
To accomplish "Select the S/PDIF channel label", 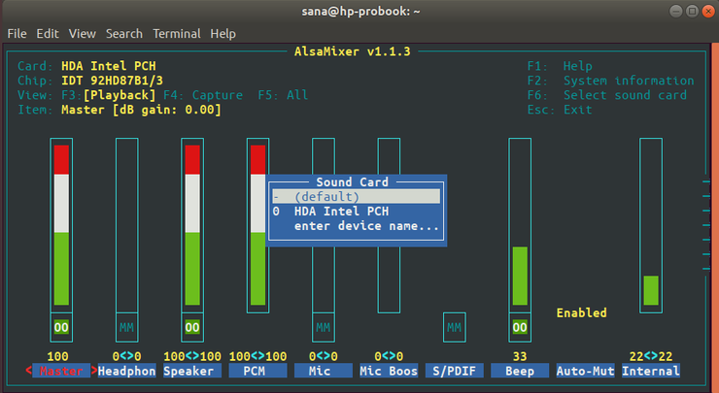I will pos(455,371).
